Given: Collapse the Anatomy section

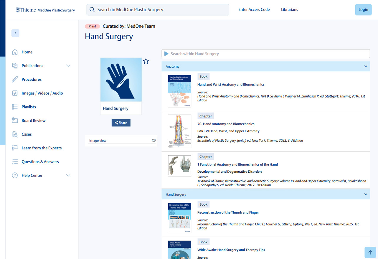Looking at the screenshot, I should coord(365,66).
